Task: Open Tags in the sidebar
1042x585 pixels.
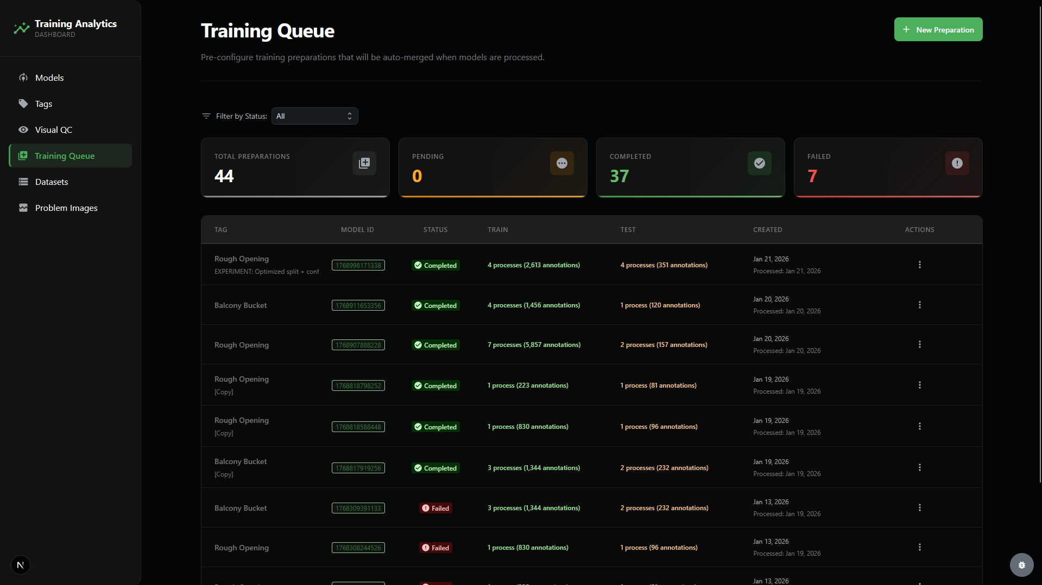Action: 71,104
